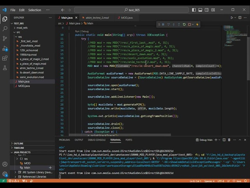Restart the debug session
This screenshot has width=250, height=188.
point(184,24)
